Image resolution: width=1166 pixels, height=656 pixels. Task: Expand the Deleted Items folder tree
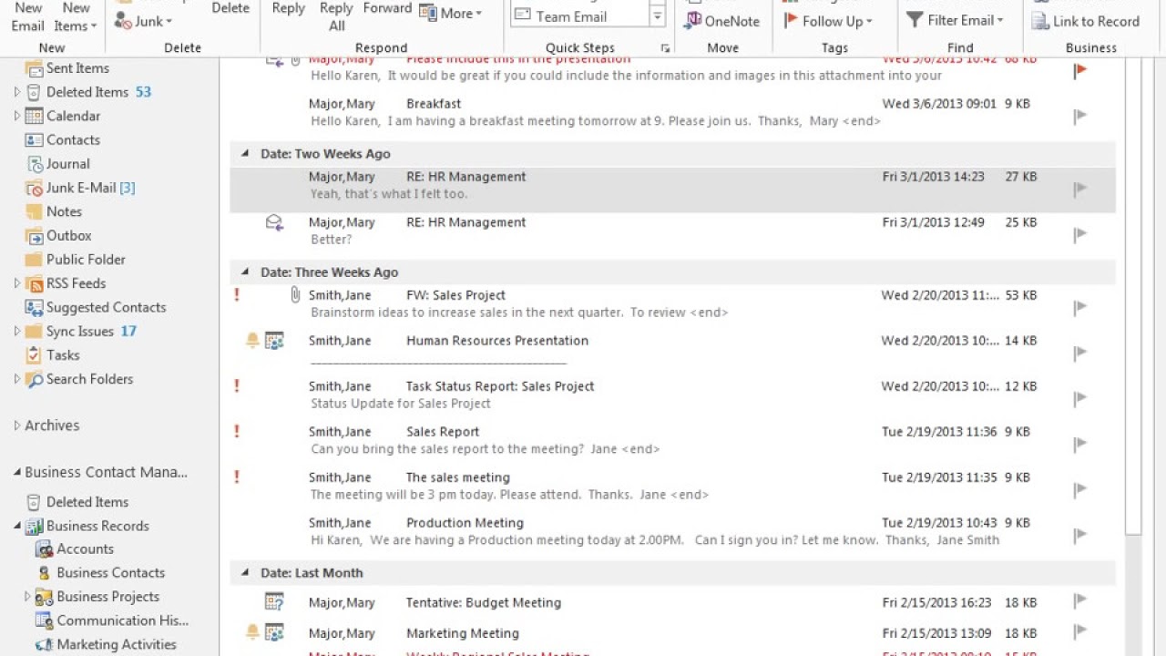click(16, 92)
